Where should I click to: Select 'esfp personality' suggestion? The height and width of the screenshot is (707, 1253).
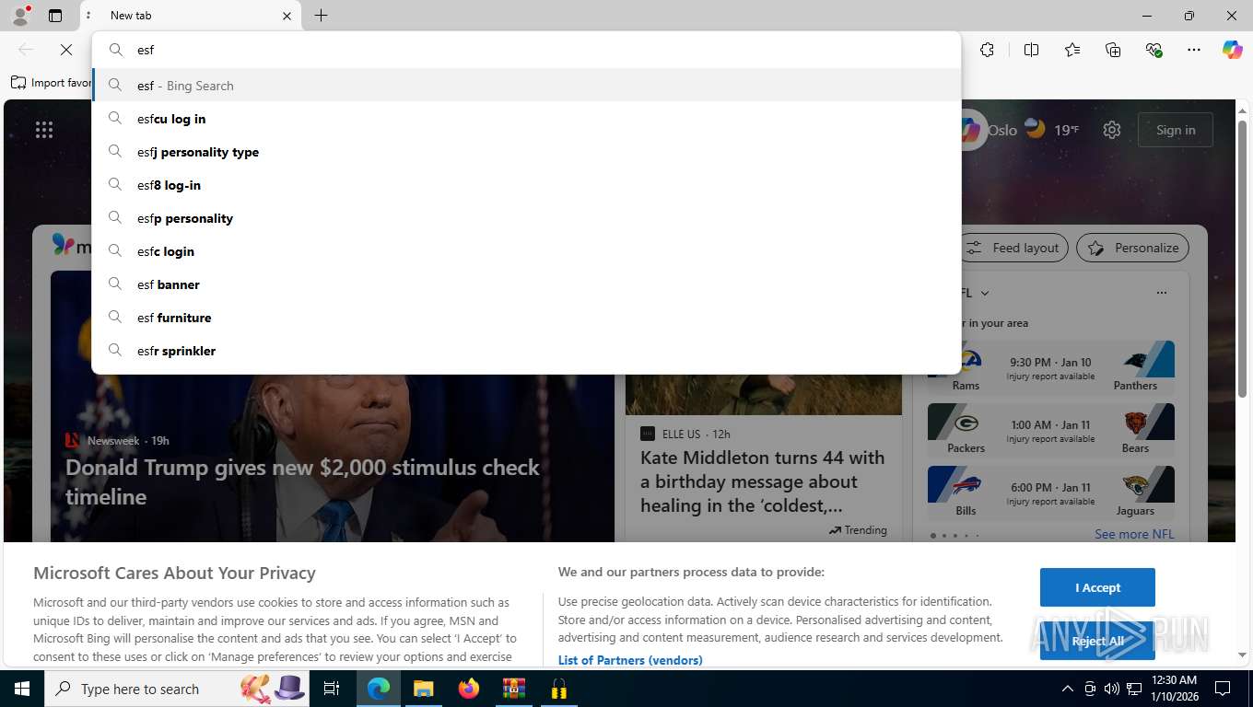[x=526, y=218]
